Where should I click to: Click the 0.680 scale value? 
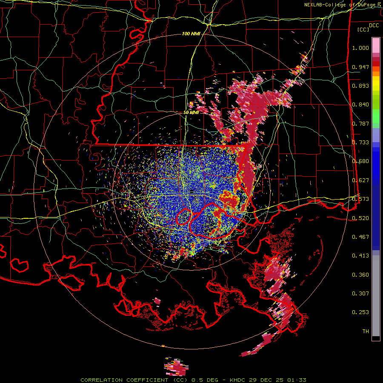pos(360,161)
